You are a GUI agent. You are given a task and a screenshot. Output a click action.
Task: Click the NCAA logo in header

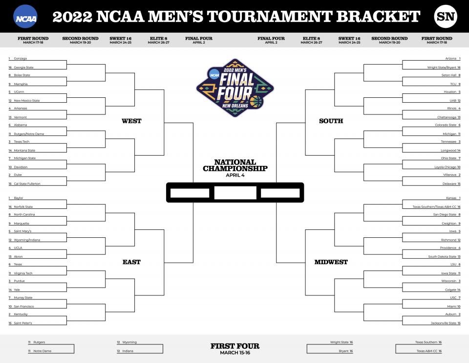click(x=25, y=17)
